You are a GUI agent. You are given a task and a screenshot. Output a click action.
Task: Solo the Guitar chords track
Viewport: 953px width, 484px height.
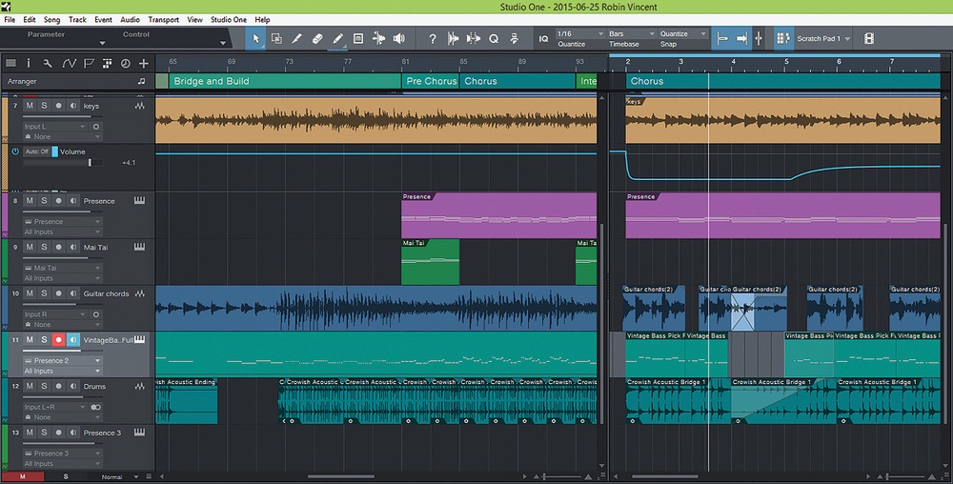pos(43,293)
